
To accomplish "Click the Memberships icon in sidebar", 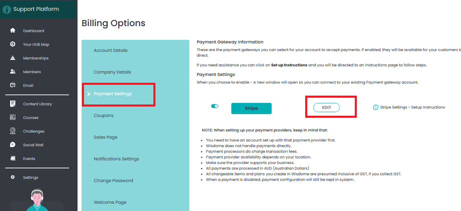I will click(13, 58).
